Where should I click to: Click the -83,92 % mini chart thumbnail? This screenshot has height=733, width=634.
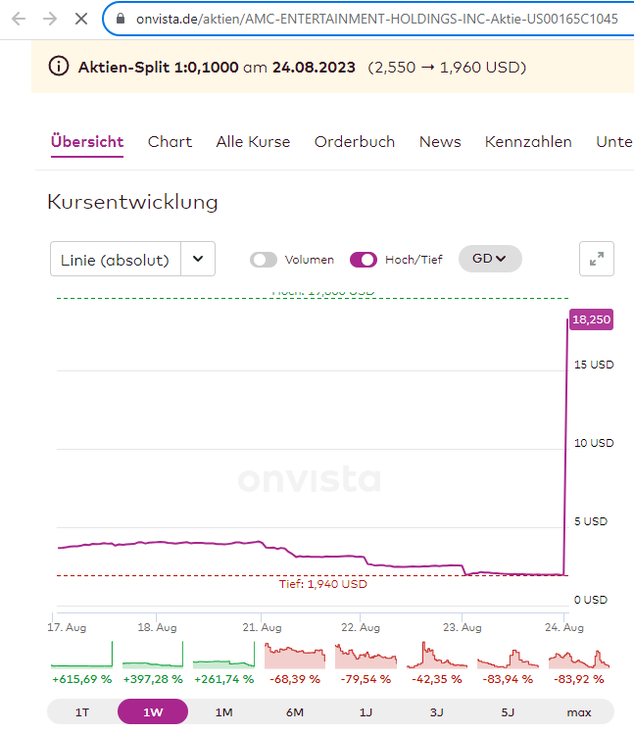pos(579,659)
